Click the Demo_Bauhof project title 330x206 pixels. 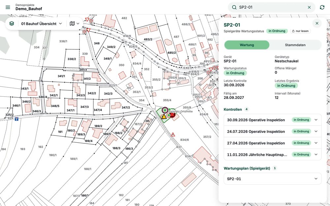pos(29,9)
